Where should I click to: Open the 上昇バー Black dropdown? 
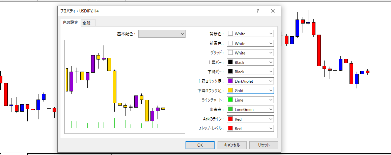(x=250, y=62)
